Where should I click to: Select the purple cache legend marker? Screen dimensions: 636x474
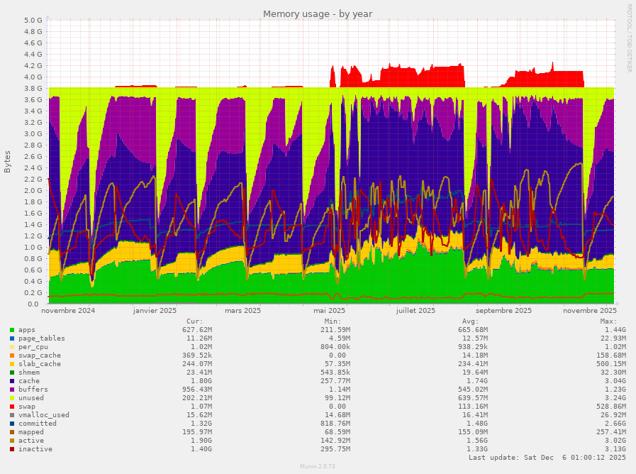(x=10, y=381)
